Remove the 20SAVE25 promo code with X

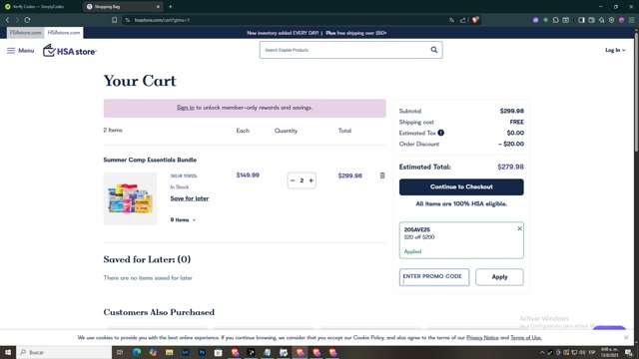[x=519, y=228]
